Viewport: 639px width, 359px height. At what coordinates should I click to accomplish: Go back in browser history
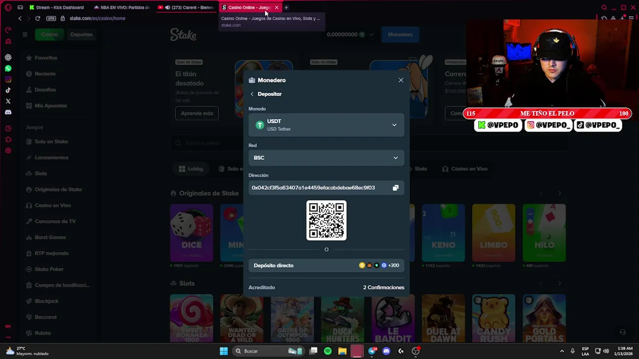[19, 18]
